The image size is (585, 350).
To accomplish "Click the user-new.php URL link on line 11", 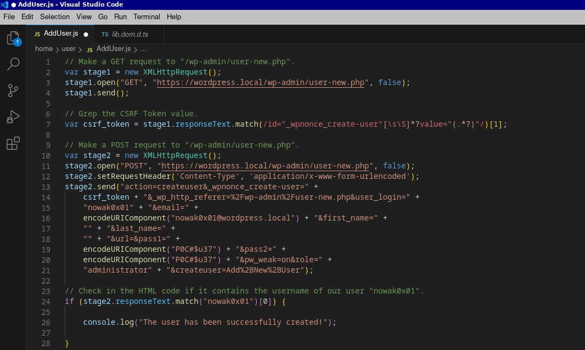I will (265, 166).
